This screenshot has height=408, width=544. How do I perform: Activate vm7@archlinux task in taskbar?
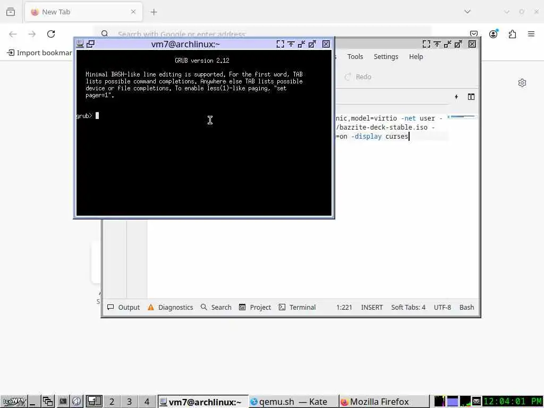[203, 402]
